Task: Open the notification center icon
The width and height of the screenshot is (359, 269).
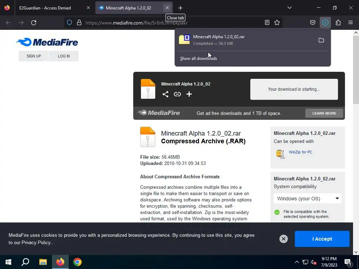Action: click(348, 262)
